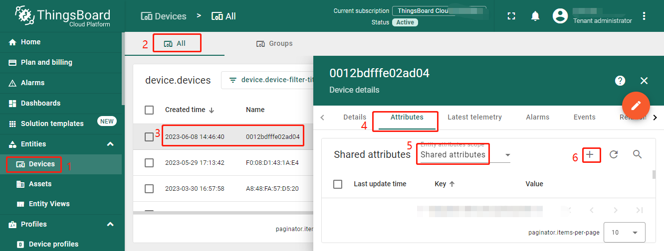
Task: Toggle fullscreen mode icon
Action: click(x=511, y=16)
